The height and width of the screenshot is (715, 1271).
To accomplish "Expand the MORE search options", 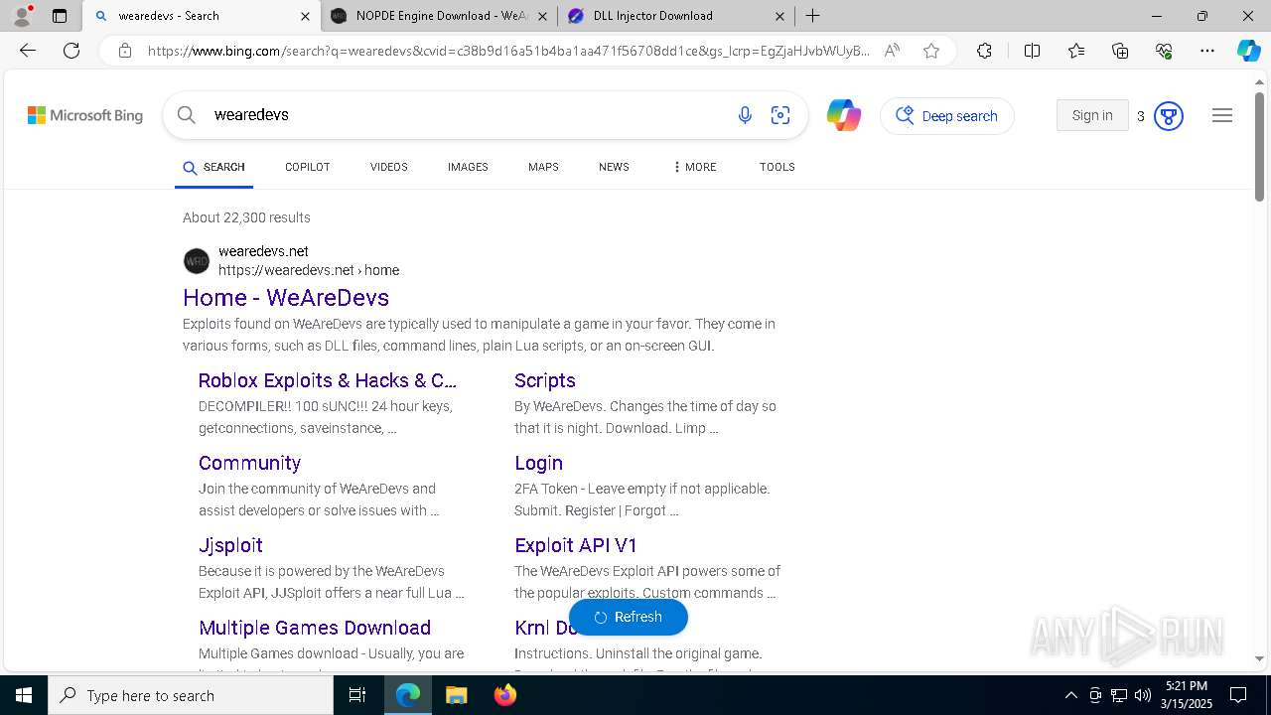I will pos(694,167).
